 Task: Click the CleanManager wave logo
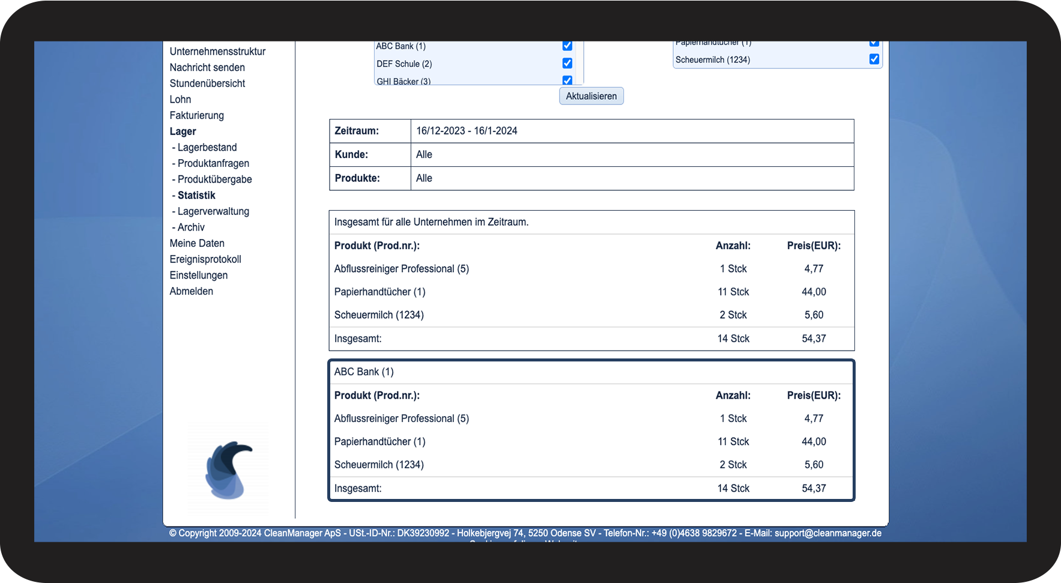[228, 470]
